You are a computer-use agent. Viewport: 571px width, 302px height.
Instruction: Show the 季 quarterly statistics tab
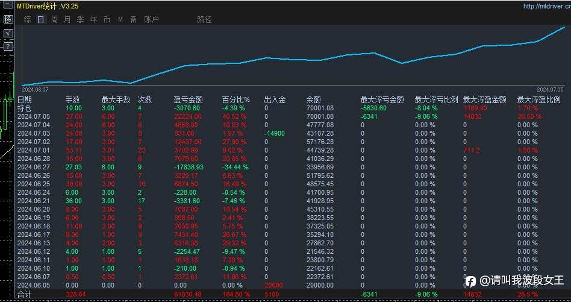click(80, 20)
